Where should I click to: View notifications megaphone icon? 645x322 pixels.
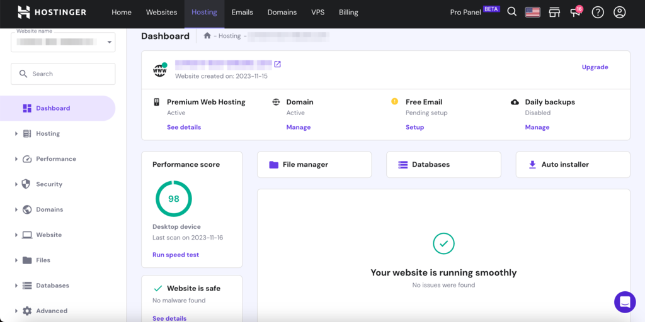point(575,13)
